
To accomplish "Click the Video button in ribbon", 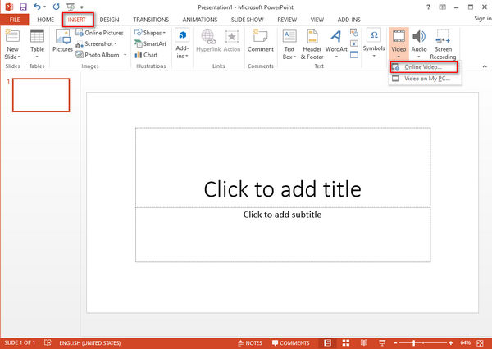I will (x=399, y=44).
